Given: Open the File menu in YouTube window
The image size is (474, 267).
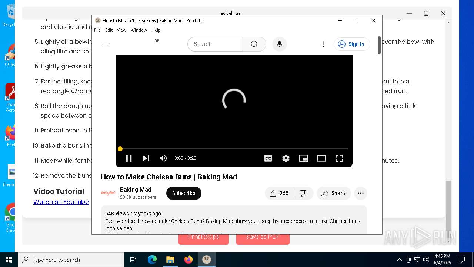Looking at the screenshot, I should click(97, 30).
